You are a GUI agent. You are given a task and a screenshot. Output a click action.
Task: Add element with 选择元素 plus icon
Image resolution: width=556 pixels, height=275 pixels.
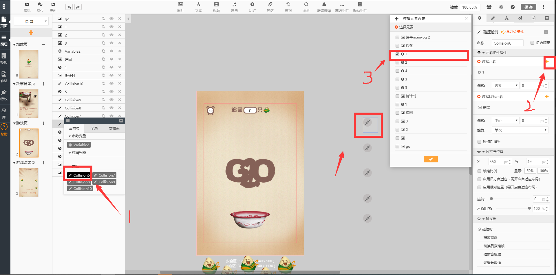(x=547, y=61)
